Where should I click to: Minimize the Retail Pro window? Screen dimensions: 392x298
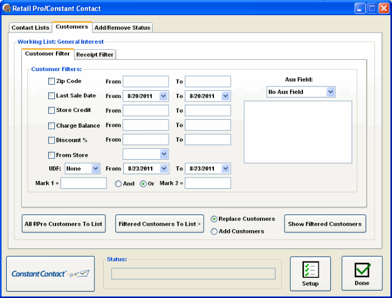[360, 8]
